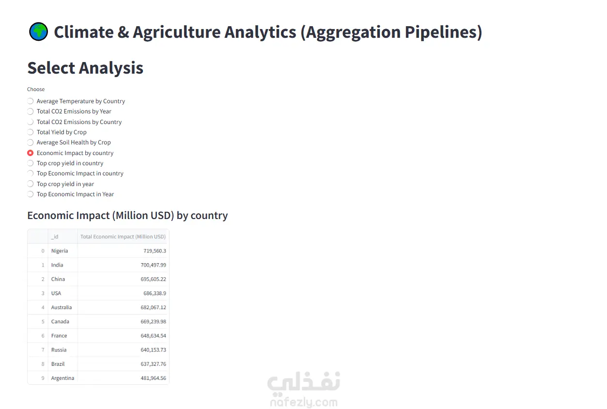
Task: Choose Top crop yield in country
Action: tap(31, 163)
